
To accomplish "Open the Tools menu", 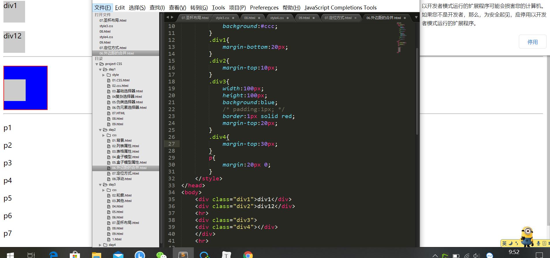I will [x=218, y=8].
